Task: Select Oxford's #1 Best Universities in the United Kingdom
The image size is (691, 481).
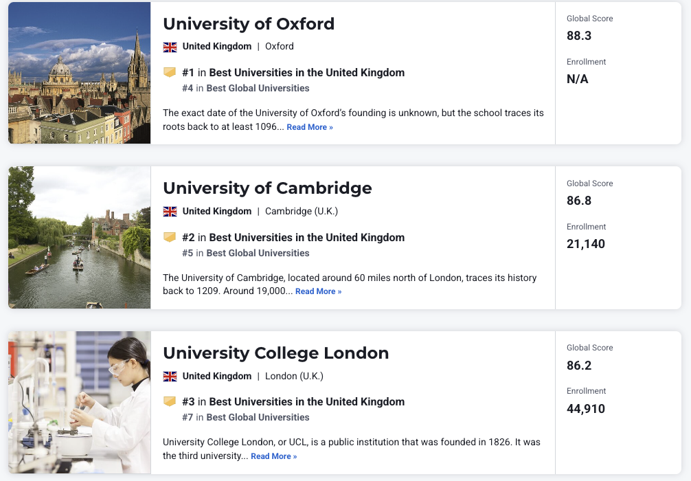Action: point(293,73)
